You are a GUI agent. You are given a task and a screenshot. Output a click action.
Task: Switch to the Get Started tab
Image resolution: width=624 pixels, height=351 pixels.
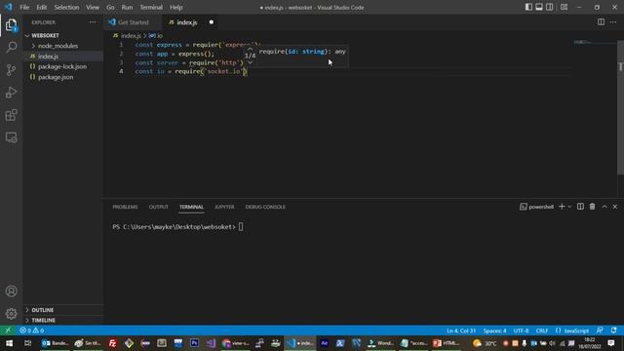[x=133, y=22]
